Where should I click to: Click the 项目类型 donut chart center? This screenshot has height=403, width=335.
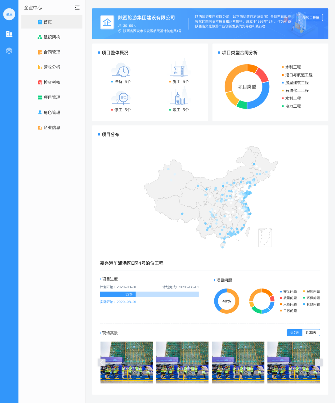tap(247, 87)
